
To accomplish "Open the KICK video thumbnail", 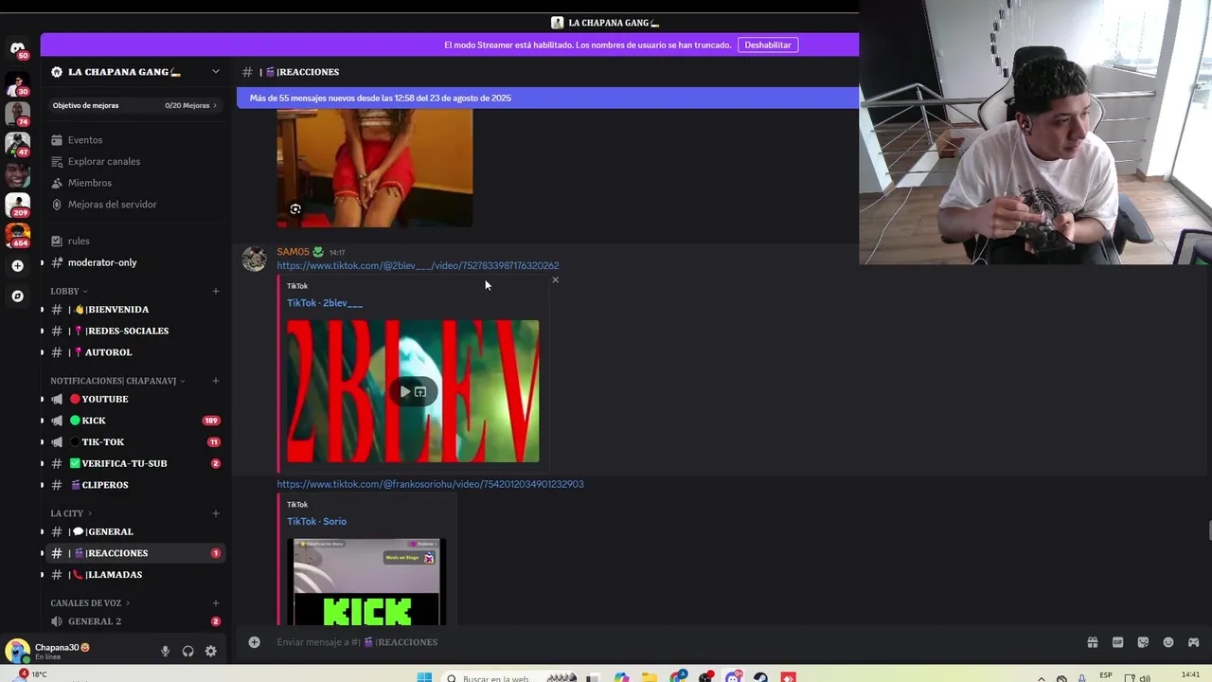I will tap(366, 582).
